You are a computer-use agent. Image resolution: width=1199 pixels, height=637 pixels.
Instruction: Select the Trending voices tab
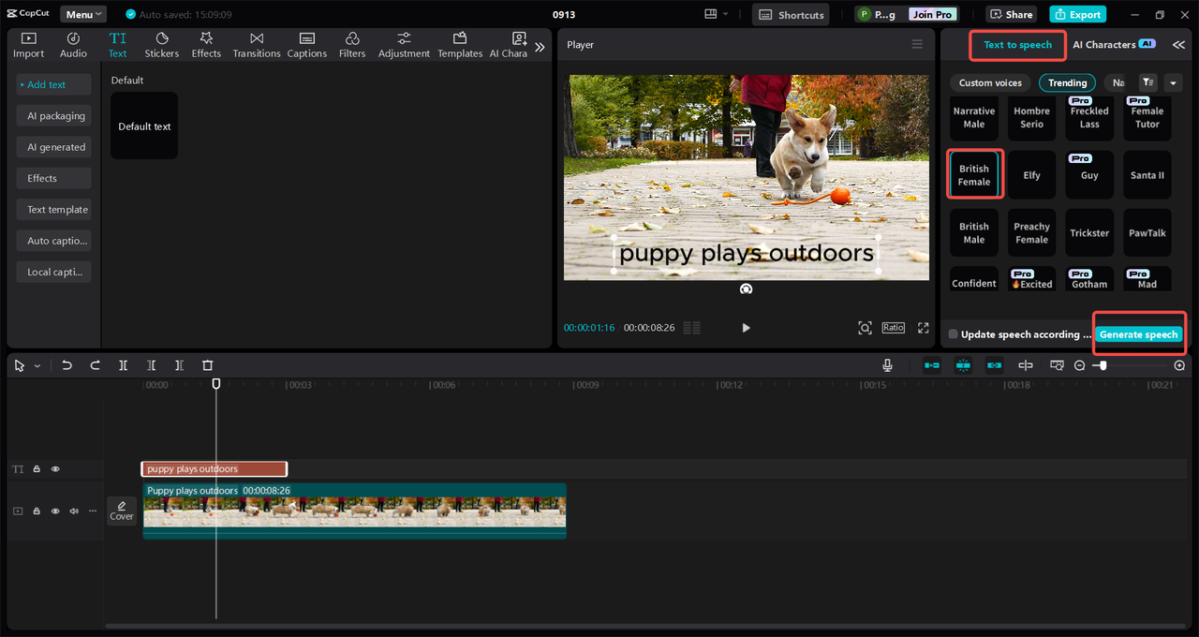pyautogui.click(x=1067, y=82)
